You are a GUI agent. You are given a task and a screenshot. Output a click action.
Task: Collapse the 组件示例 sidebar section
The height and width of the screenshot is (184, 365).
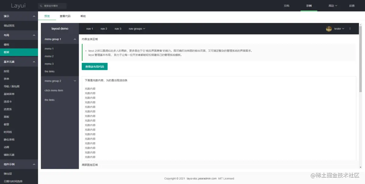[x=19, y=164]
